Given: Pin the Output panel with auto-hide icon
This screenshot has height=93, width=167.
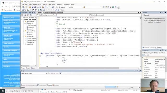Looking at the screenshot, I should coord(138,71).
